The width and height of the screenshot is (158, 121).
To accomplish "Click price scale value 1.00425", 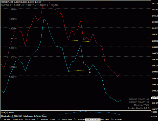I will (155, 103).
